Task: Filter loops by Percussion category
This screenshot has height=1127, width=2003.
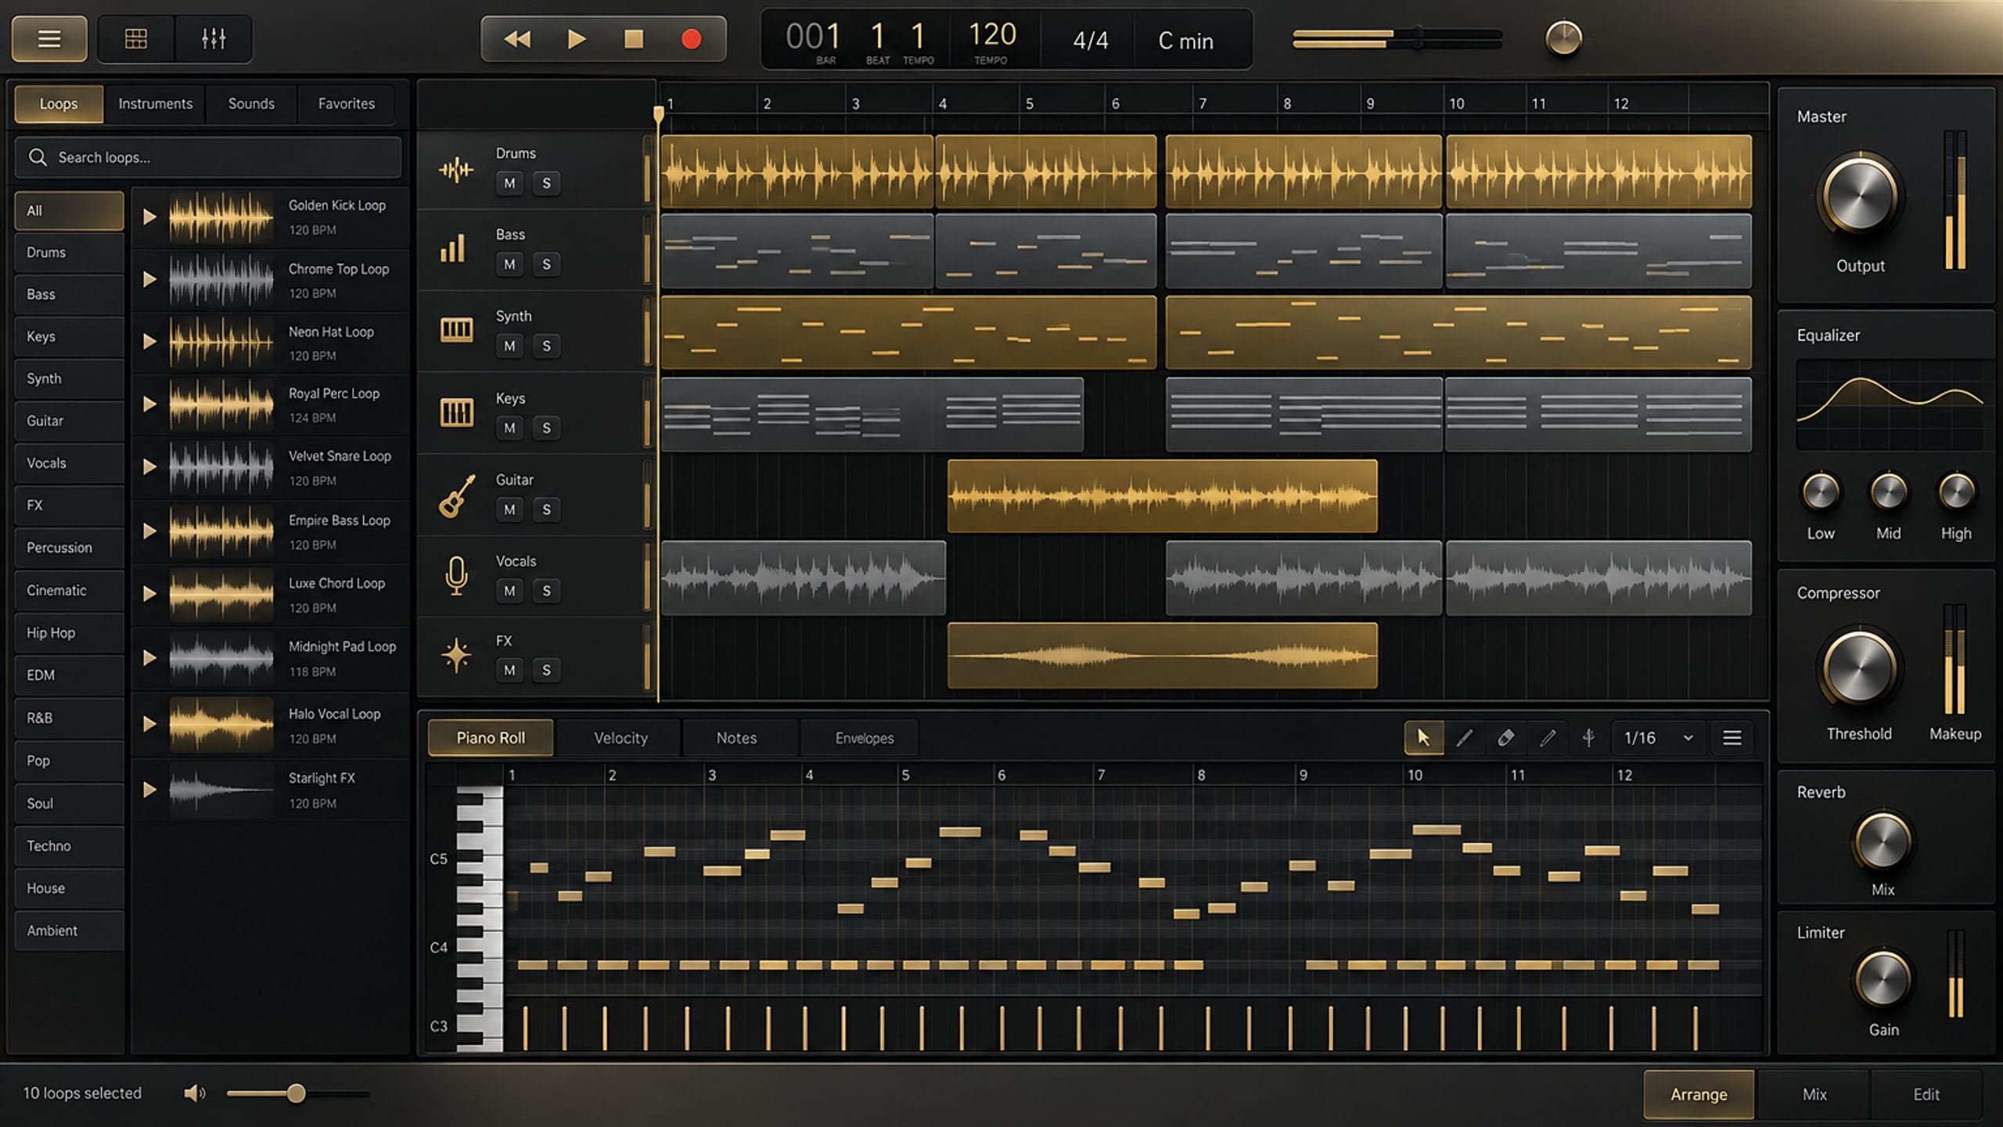Action: pos(69,548)
